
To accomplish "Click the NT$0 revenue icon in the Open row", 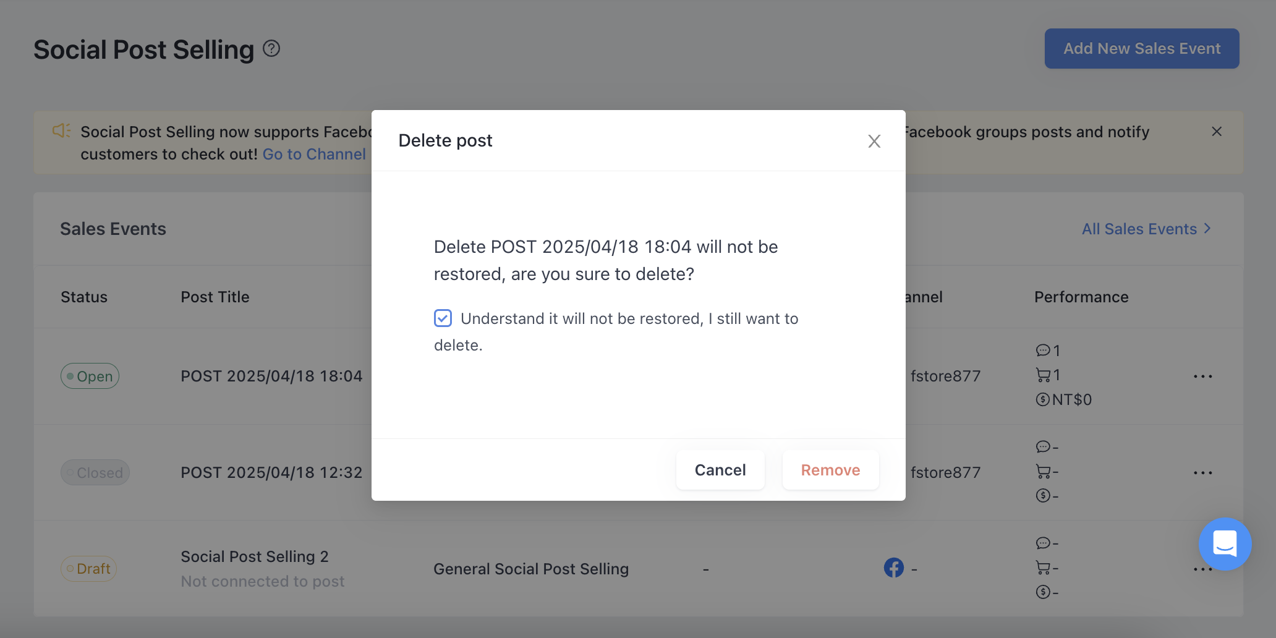I will tap(1043, 399).
